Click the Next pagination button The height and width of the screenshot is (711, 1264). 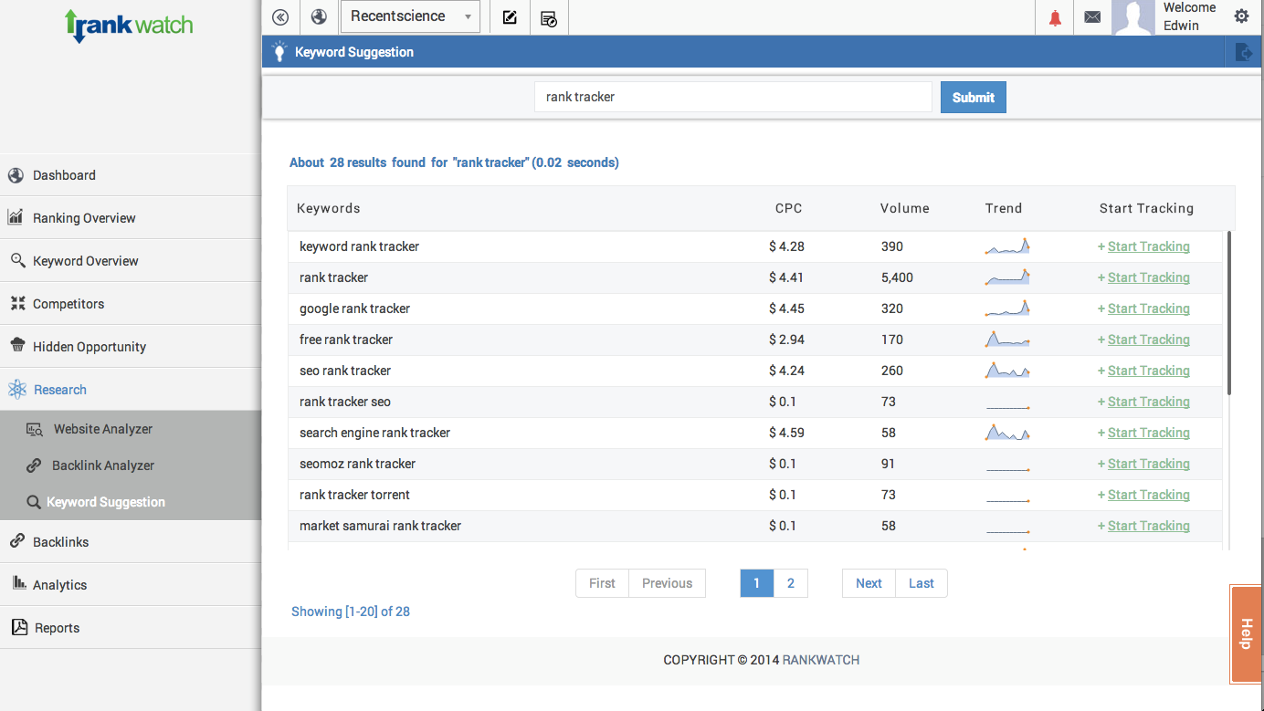coord(869,583)
